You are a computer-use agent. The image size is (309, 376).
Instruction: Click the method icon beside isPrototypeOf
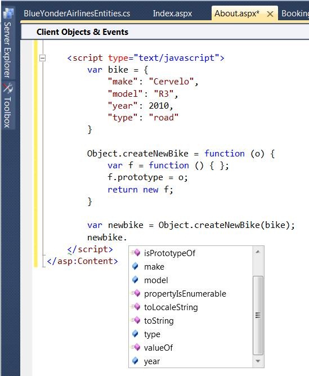pyautogui.click(x=136, y=253)
